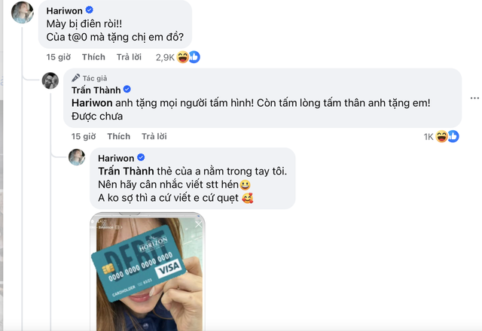This screenshot has height=331, width=482.
Task: Open Hariwon's avatar on the top comment
Action: (x=23, y=12)
